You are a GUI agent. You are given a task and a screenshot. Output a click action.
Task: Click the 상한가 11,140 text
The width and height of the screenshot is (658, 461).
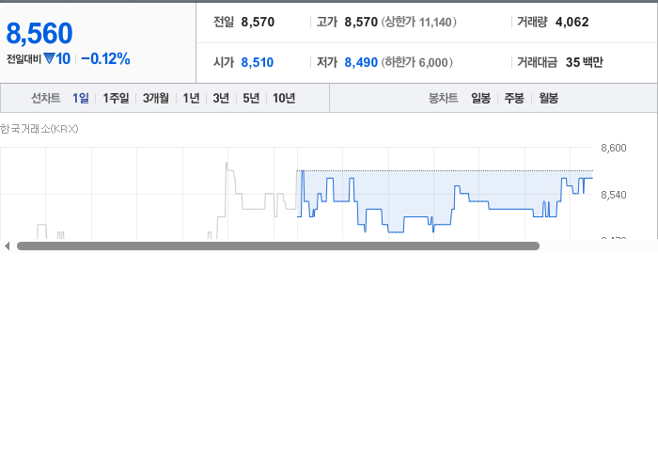pos(419,22)
